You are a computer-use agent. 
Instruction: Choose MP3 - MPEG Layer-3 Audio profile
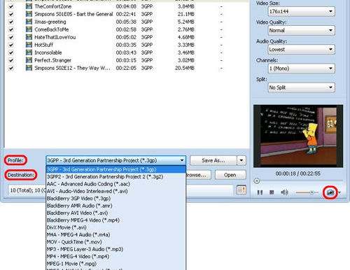[x=116, y=249]
